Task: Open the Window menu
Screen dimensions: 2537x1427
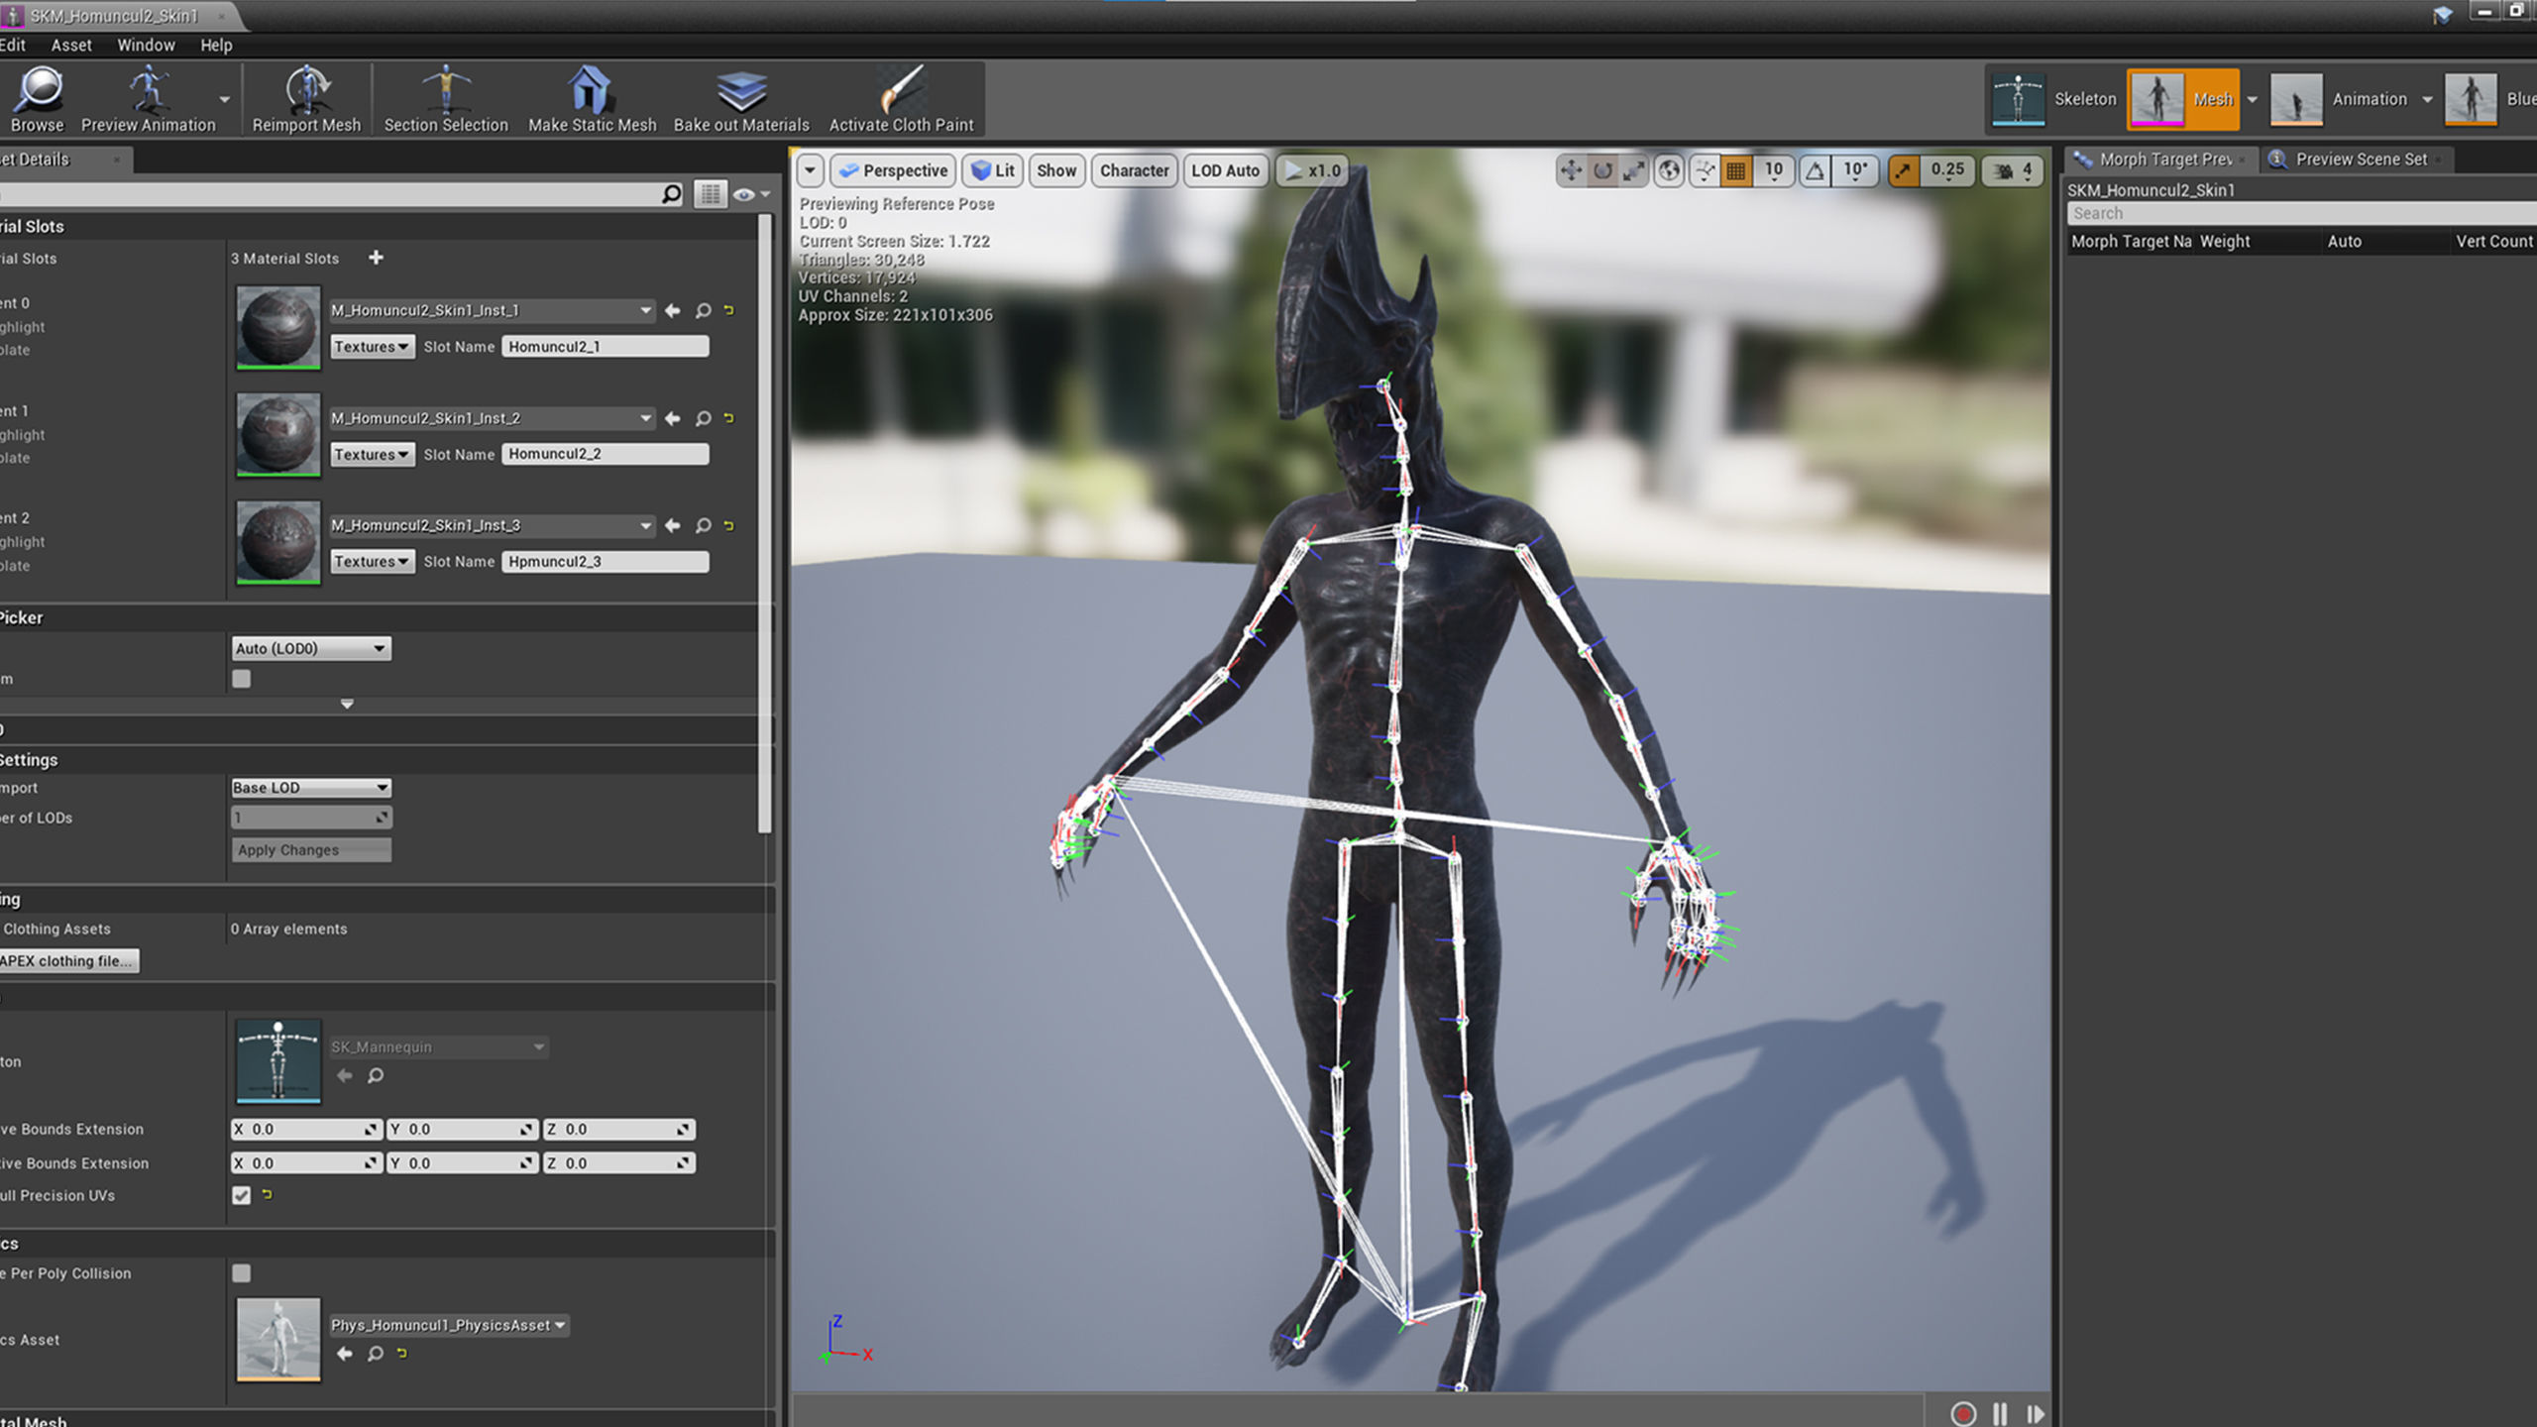Action: [146, 45]
